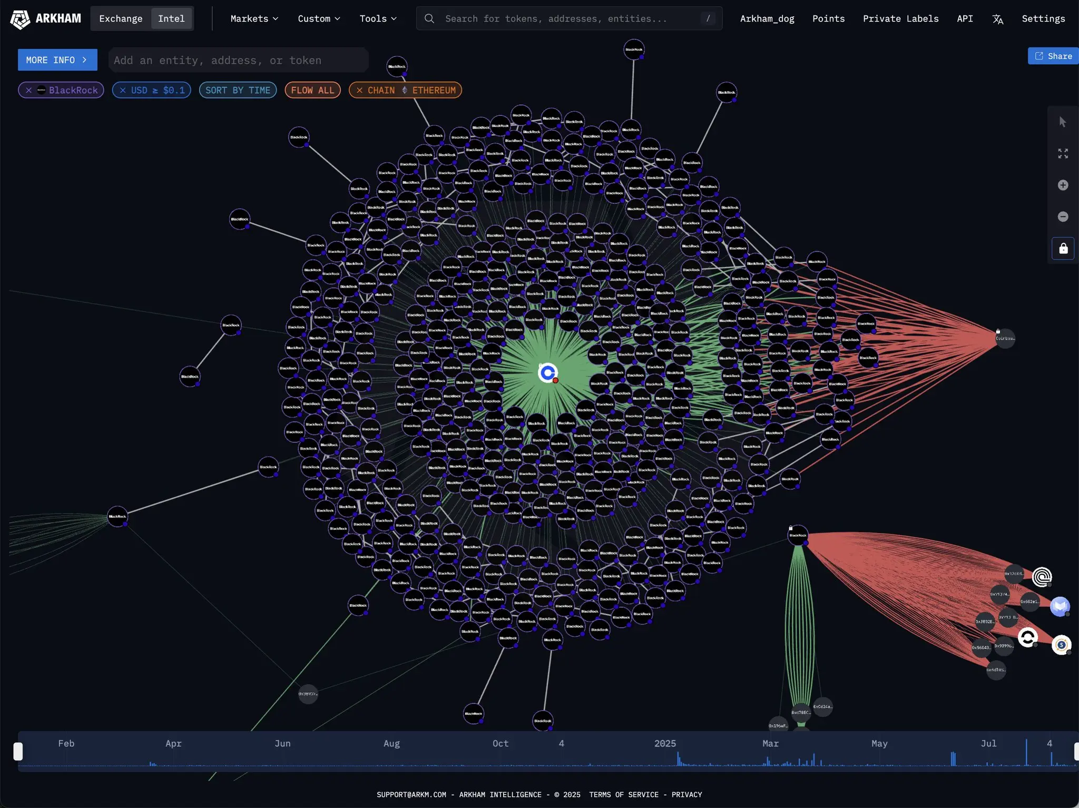Select the 0x12c8d... address node
1079x808 pixels.
(1013, 574)
